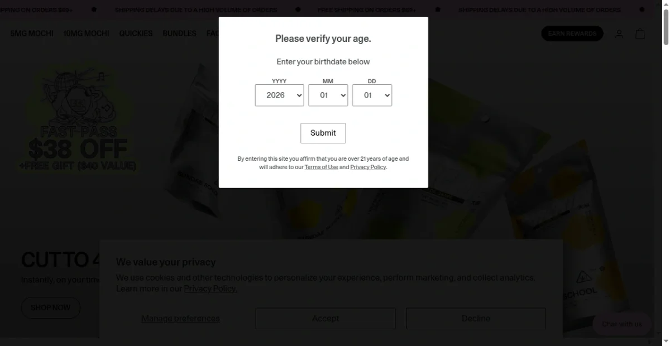This screenshot has height=346, width=670.
Task: Open Privacy Policy link in age dialog
Action: (x=368, y=167)
